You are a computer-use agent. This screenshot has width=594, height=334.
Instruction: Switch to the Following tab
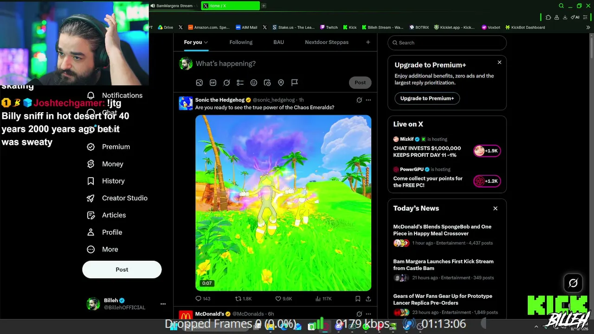coord(241,42)
